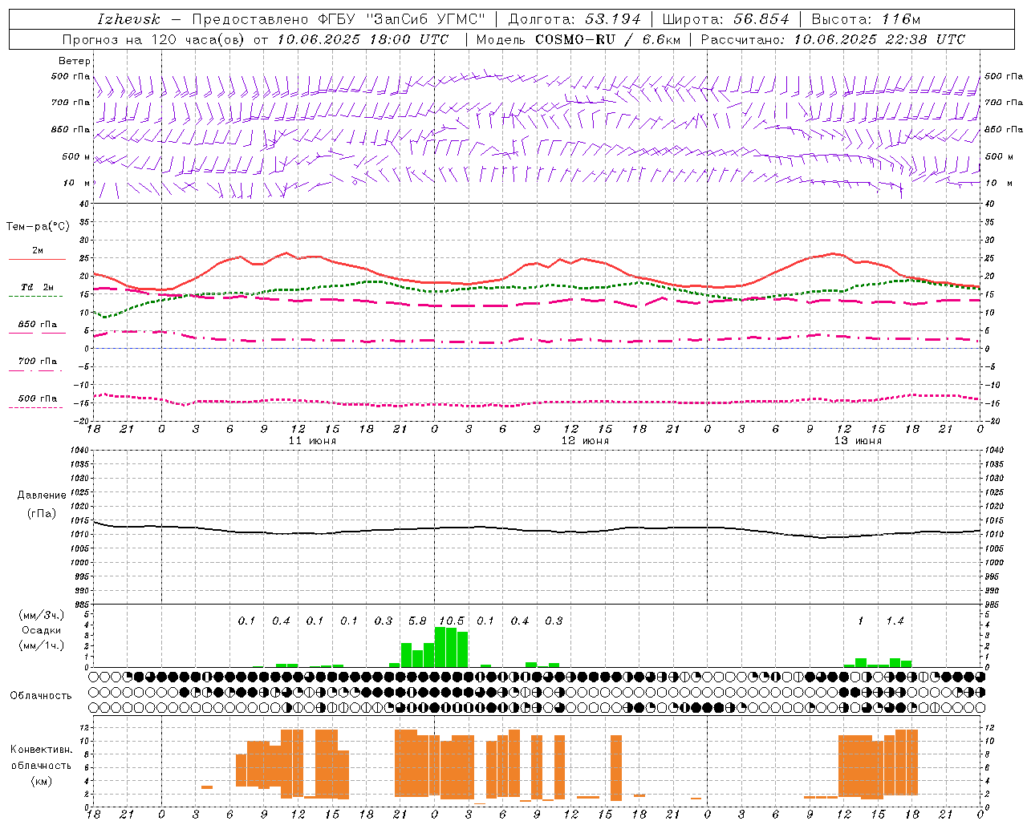
Task: Click the "10.5" precipitation total
Action: [451, 621]
